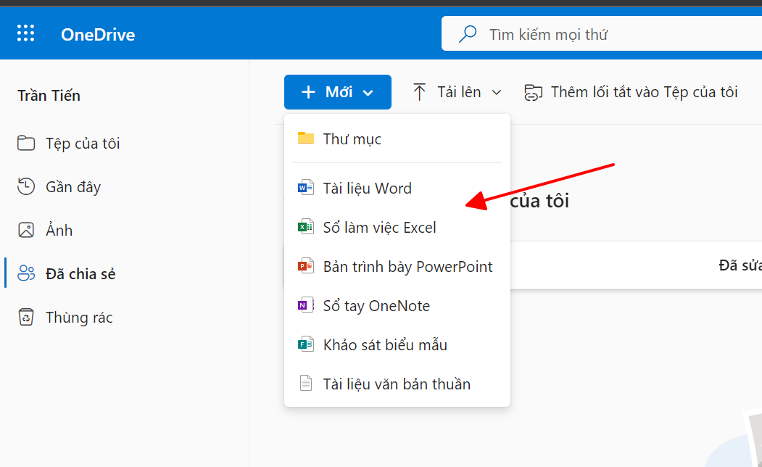
Task: Click the yellow folder icon
Action: click(306, 138)
